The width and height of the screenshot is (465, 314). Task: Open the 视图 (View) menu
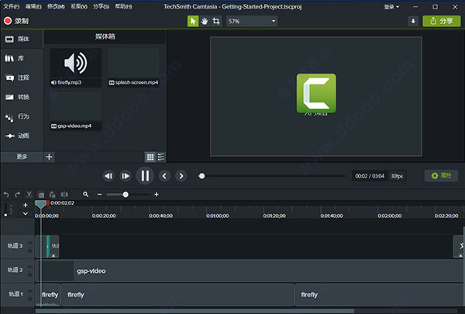(x=79, y=6)
